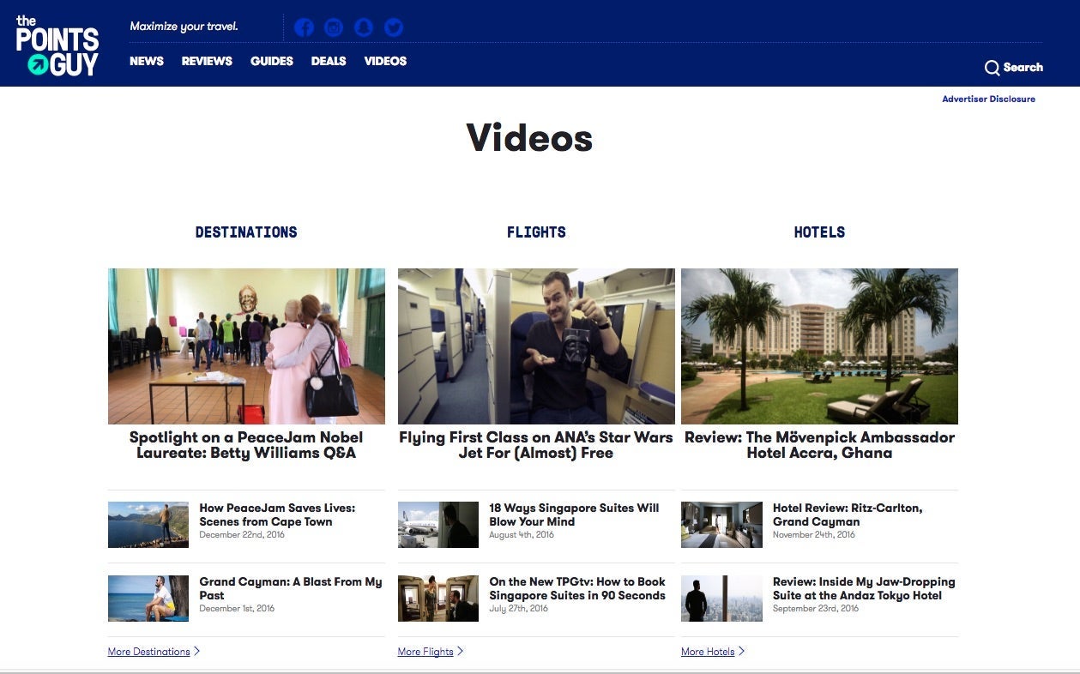The width and height of the screenshot is (1080, 674).
Task: Play the ANA Star Wars Jet video thumbnail
Action: [536, 346]
